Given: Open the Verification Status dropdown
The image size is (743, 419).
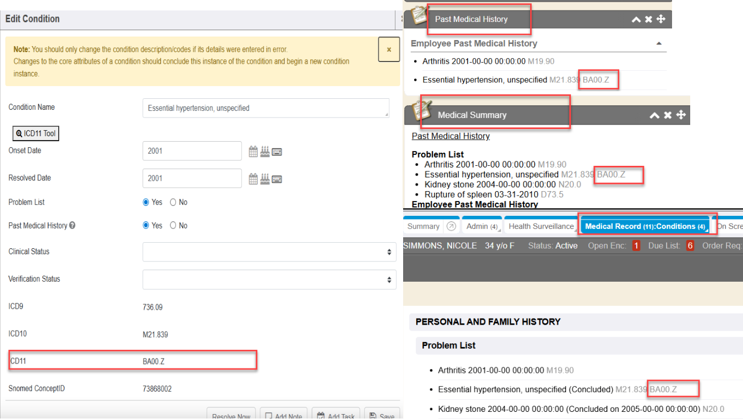Looking at the screenshot, I should pos(269,280).
